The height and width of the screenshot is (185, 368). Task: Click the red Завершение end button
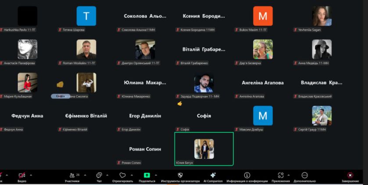pos(350,175)
